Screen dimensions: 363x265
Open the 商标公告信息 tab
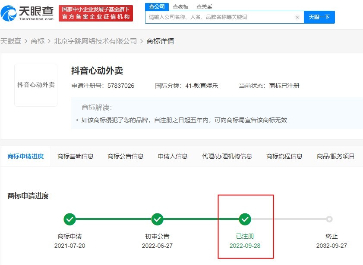tap(126, 156)
